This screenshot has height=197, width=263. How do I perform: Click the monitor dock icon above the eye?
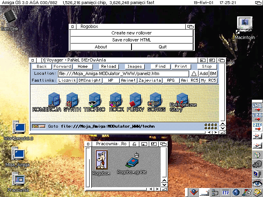(257, 174)
